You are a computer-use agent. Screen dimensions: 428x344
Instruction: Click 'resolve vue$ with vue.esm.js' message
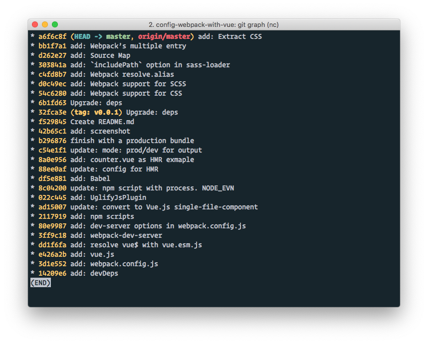tap(146, 245)
